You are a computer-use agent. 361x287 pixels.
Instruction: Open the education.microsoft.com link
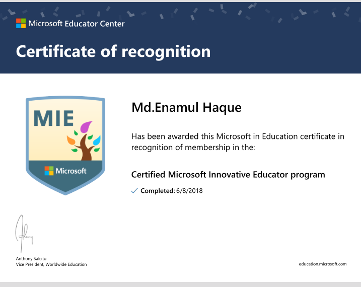point(323,264)
